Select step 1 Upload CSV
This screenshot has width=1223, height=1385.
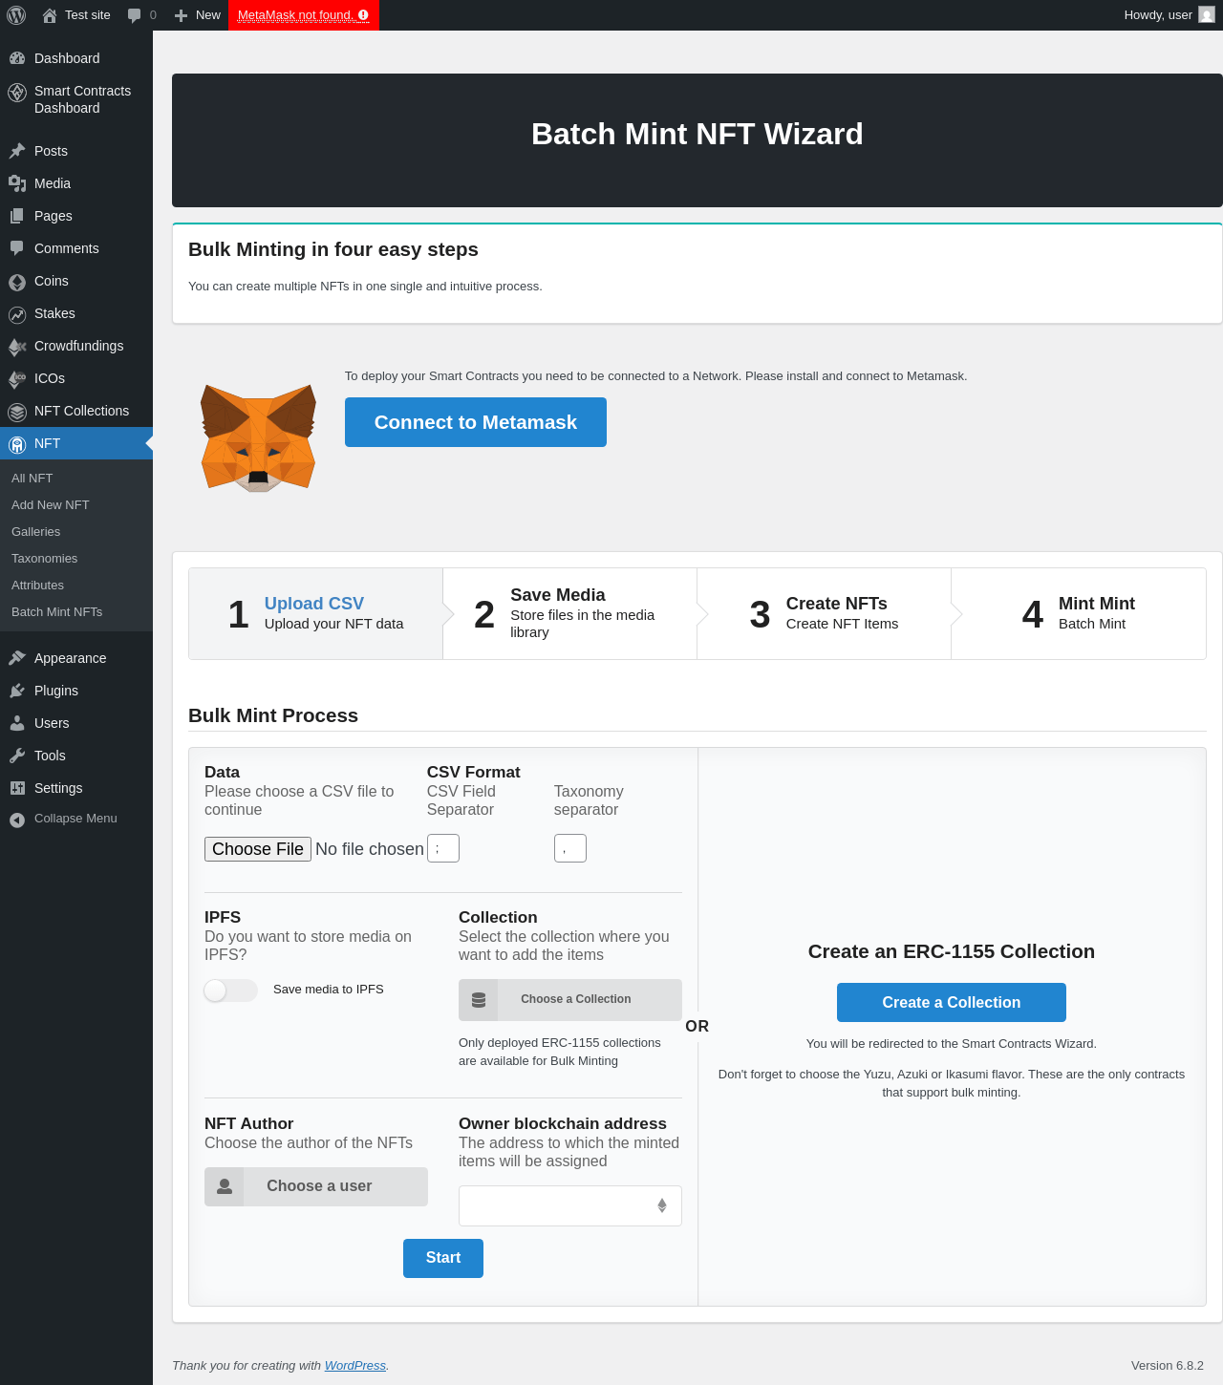(x=316, y=614)
